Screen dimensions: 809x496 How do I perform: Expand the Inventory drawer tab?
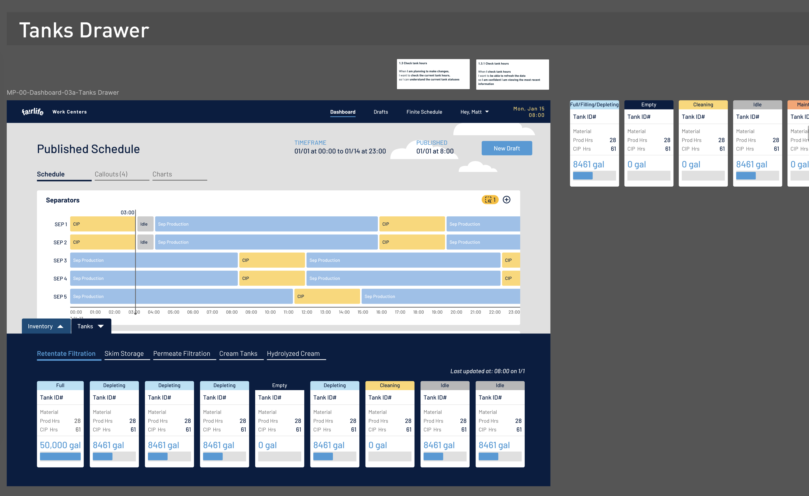[x=46, y=326]
